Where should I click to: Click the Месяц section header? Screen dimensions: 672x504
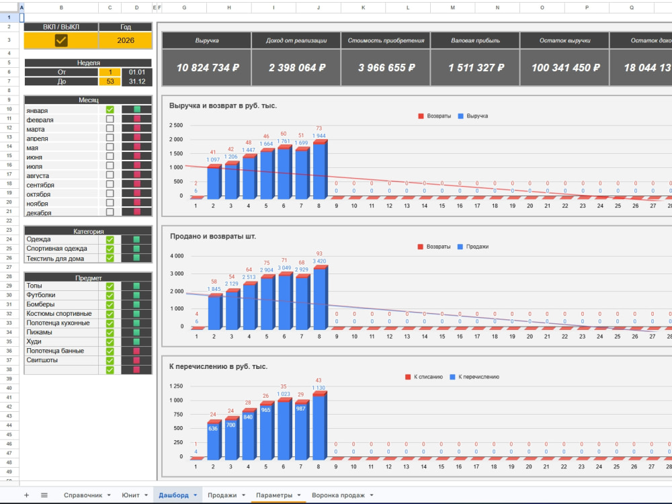coord(88,100)
